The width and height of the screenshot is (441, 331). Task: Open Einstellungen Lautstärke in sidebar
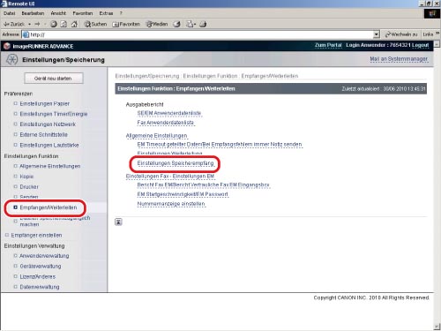(49, 146)
